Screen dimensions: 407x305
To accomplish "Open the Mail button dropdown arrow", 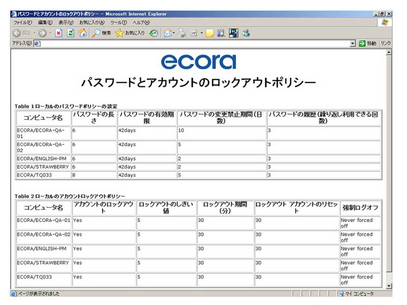I will point(173,33).
